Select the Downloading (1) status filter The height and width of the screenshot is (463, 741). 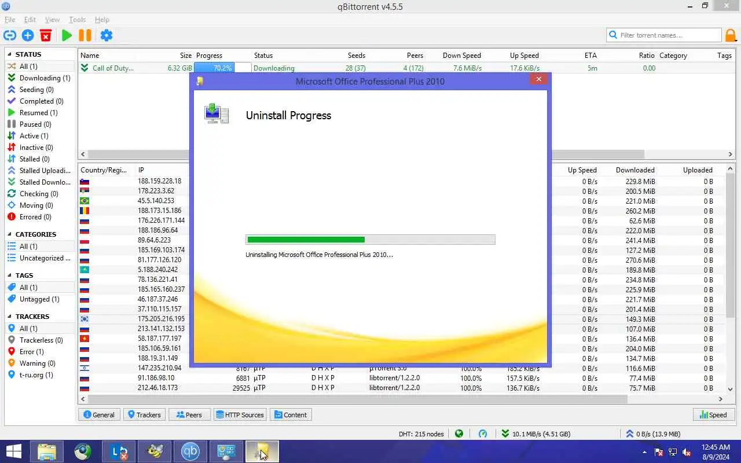coord(39,78)
